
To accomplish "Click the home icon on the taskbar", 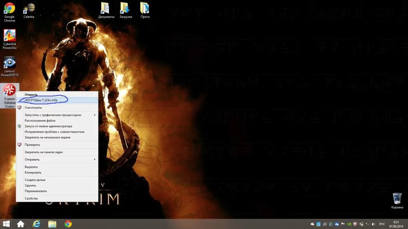I will pos(20,224).
